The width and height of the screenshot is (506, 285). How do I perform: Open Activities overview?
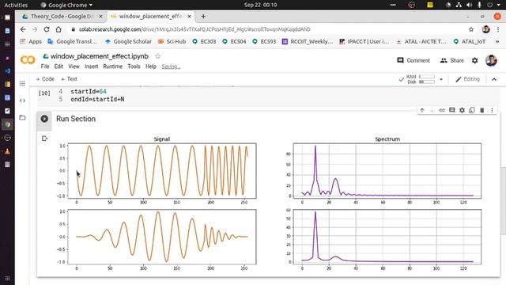click(x=16, y=5)
